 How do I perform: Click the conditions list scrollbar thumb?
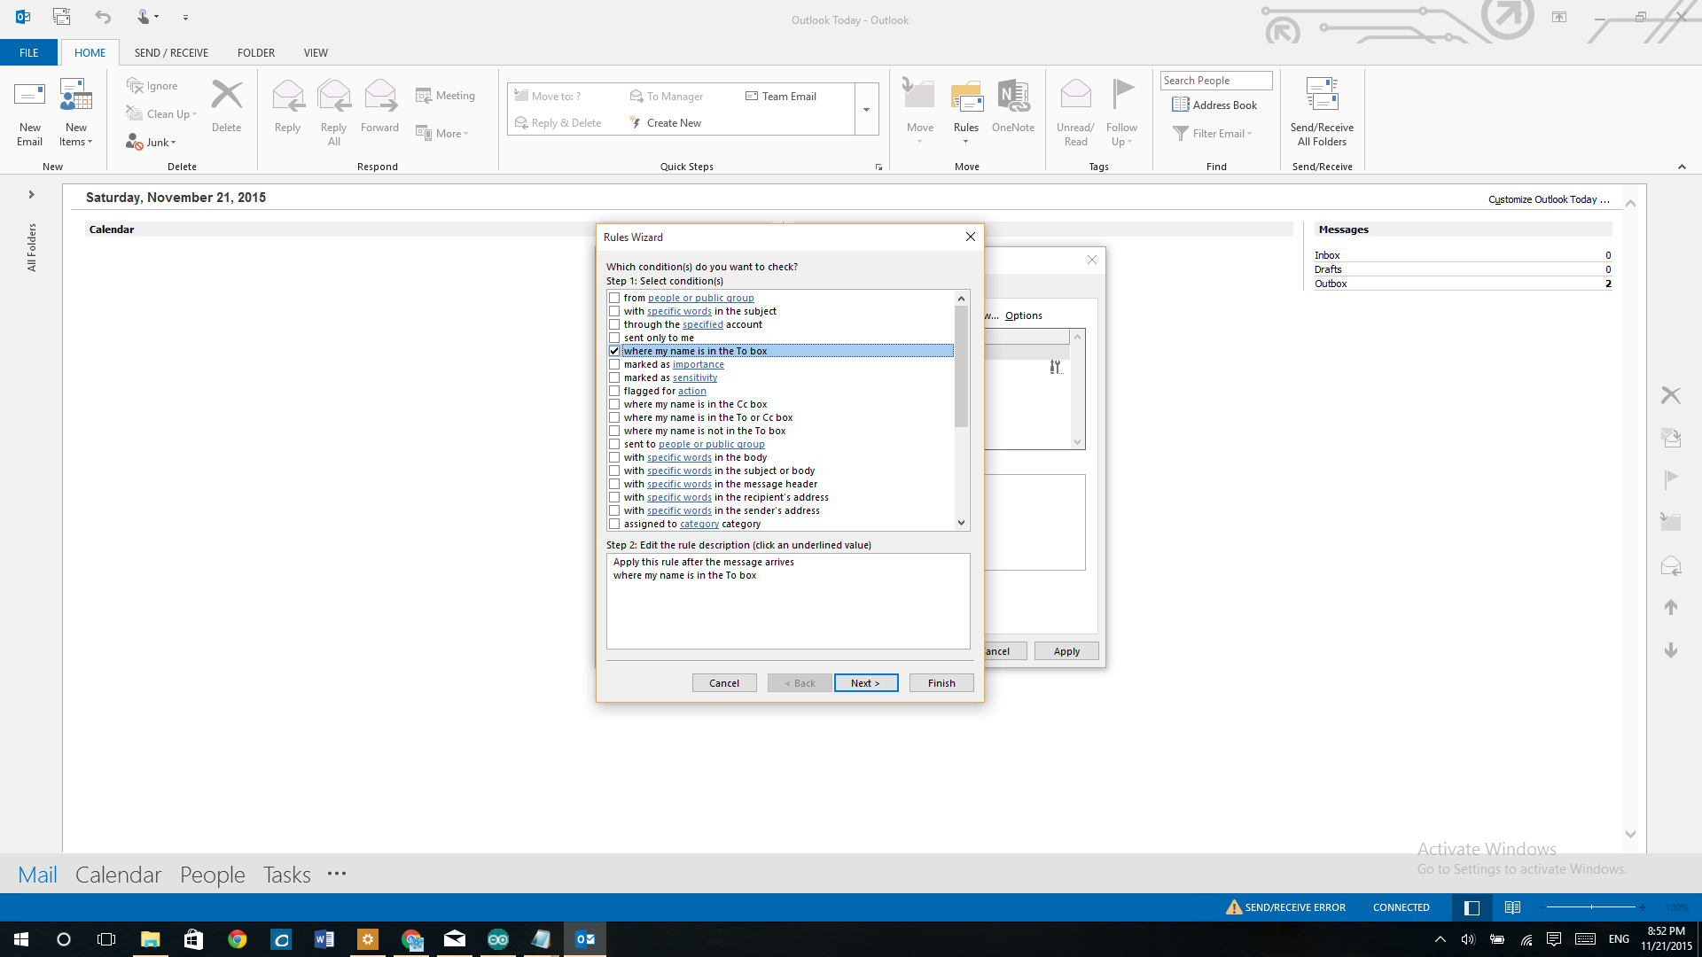[x=961, y=367]
